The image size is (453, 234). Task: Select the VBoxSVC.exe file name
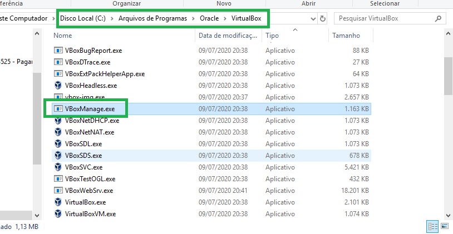[x=84, y=167]
